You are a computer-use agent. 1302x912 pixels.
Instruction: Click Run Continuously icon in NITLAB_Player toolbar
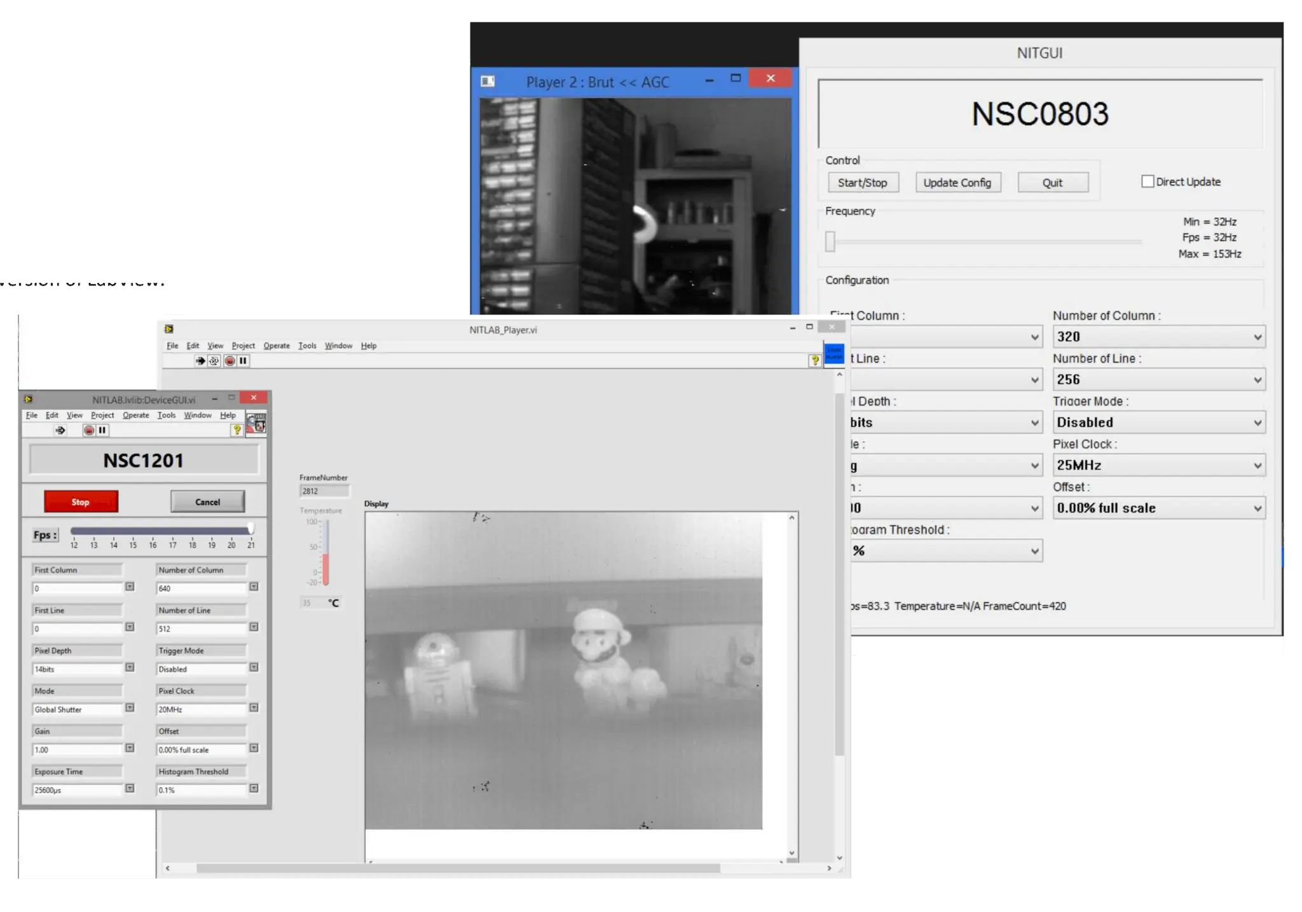click(x=214, y=361)
